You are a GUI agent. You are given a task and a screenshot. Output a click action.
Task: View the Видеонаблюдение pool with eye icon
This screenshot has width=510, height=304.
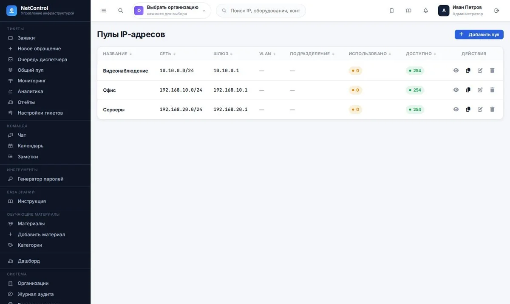pyautogui.click(x=456, y=70)
